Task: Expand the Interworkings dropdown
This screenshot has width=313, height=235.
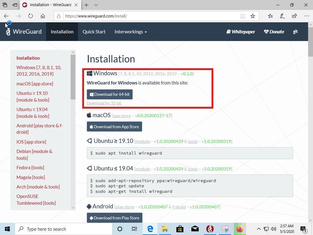Action: click(131, 32)
